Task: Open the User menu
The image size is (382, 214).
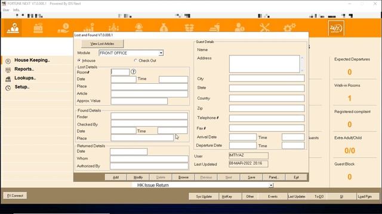Action: click(6, 10)
